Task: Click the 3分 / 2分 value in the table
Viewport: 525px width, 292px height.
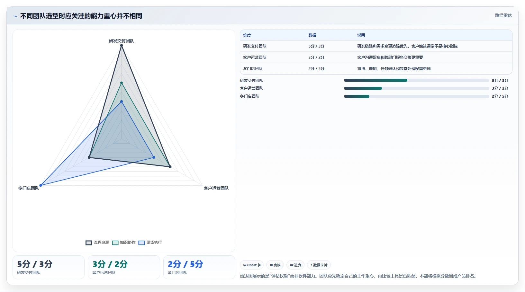Action: (x=316, y=58)
